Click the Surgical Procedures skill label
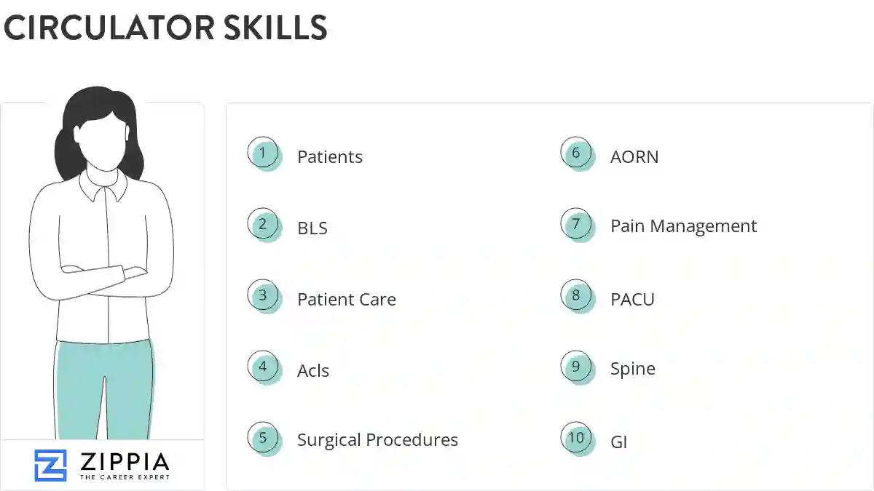 point(377,440)
